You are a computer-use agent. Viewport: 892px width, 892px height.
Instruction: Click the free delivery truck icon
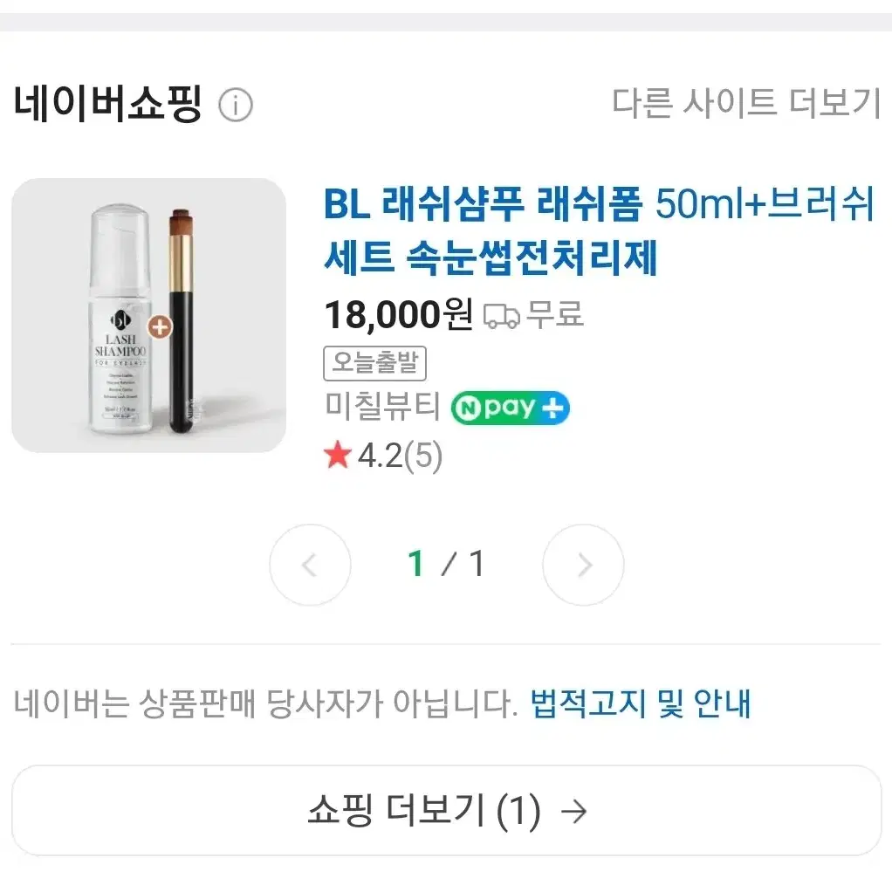coord(501,315)
